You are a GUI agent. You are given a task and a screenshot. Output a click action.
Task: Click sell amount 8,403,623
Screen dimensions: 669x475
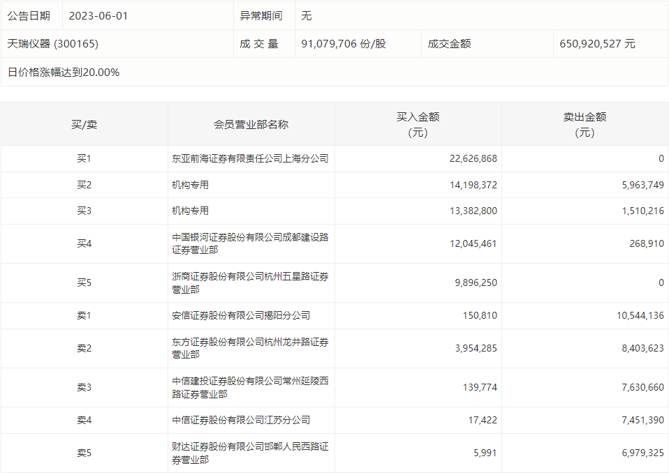point(643,348)
